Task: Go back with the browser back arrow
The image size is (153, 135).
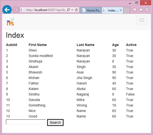Action: [x=7, y=10]
